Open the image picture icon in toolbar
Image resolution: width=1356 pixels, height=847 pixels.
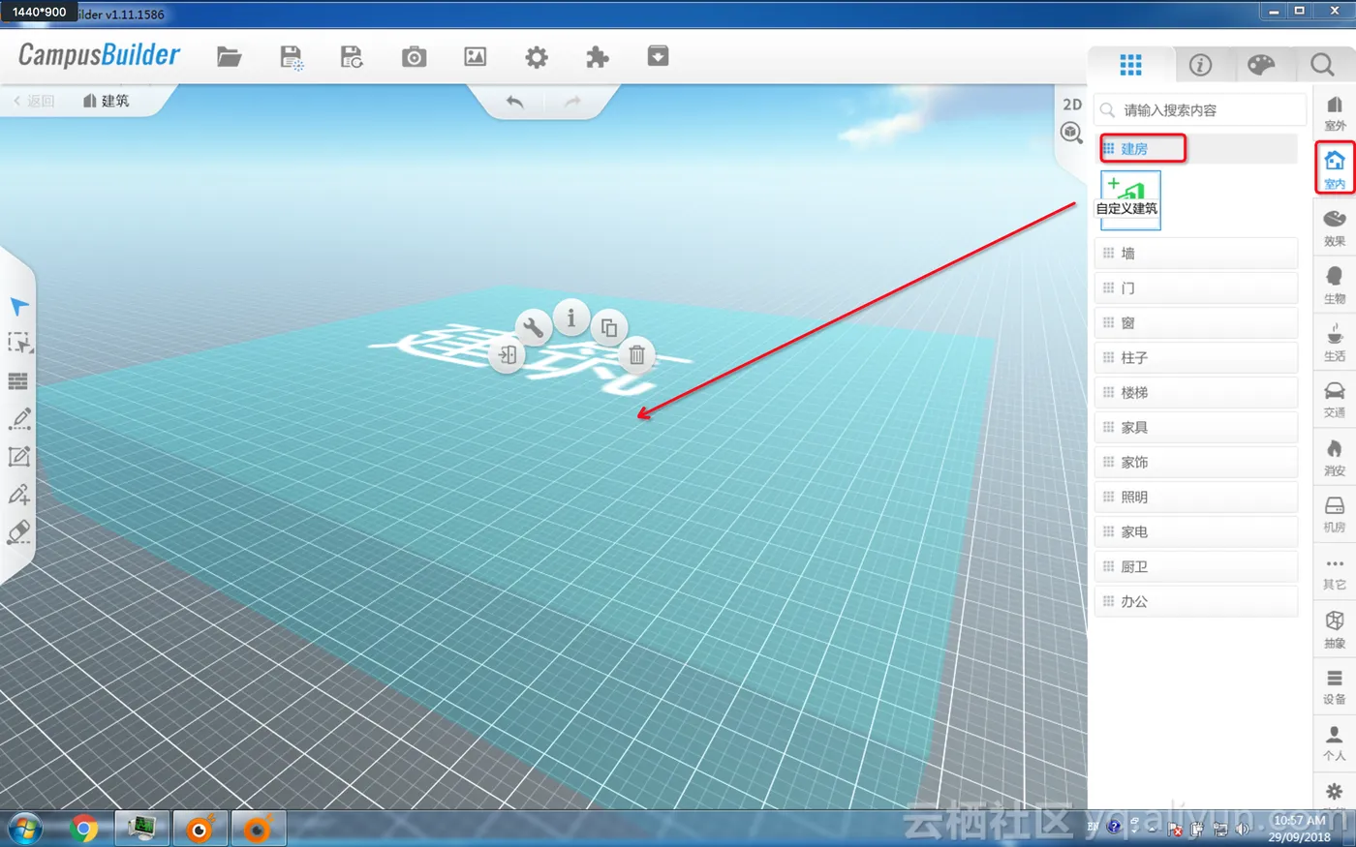click(x=475, y=57)
